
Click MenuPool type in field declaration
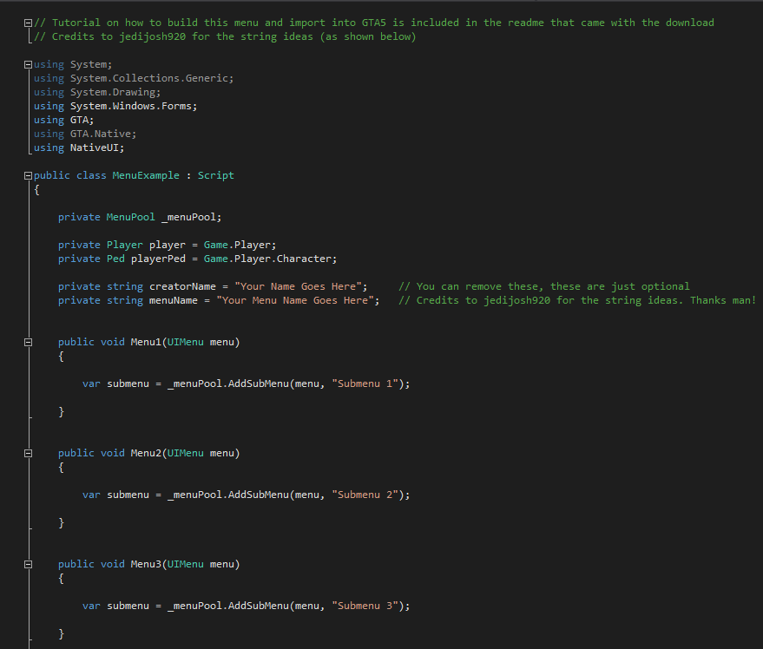point(130,217)
